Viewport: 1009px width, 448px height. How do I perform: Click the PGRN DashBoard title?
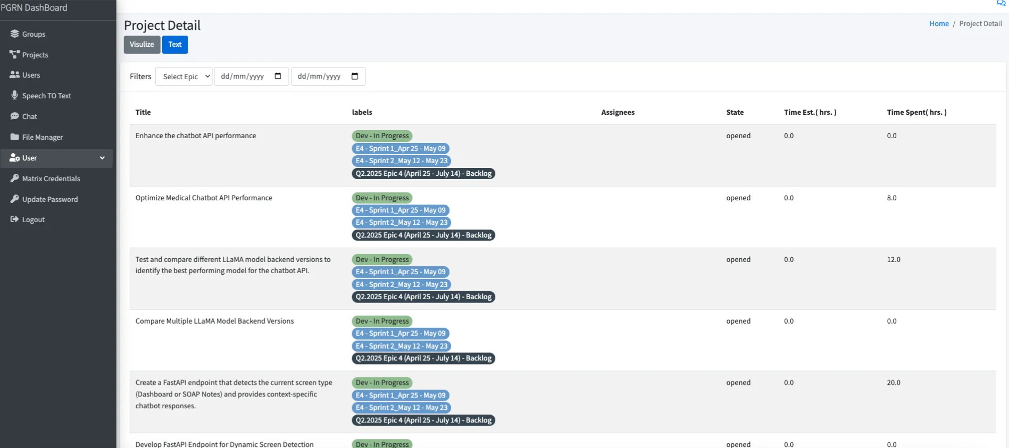pos(34,8)
